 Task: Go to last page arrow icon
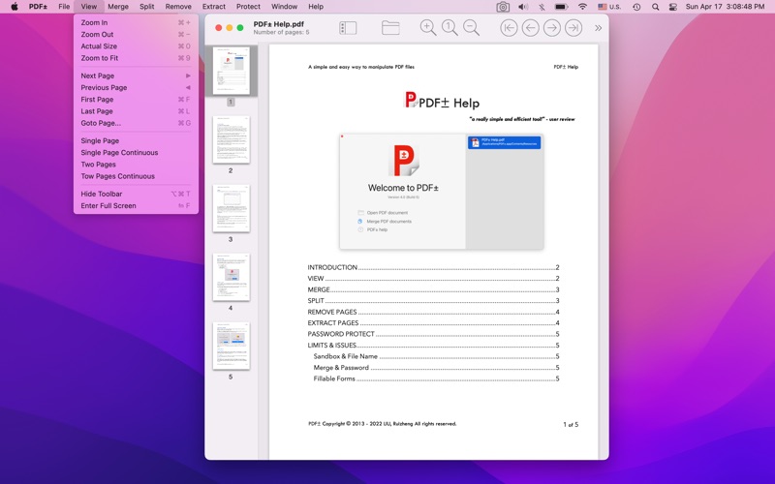click(573, 28)
